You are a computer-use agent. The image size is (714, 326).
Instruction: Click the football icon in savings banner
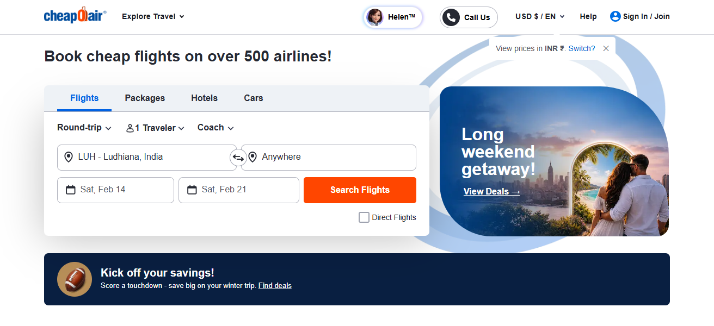pos(75,279)
